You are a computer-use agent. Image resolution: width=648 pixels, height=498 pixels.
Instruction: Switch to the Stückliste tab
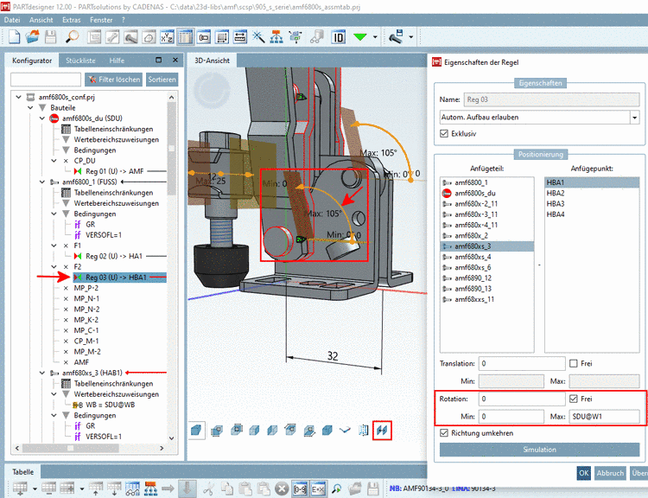pos(81,61)
